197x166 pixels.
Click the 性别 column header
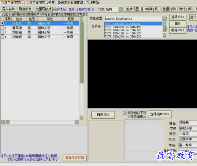coord(32,19)
